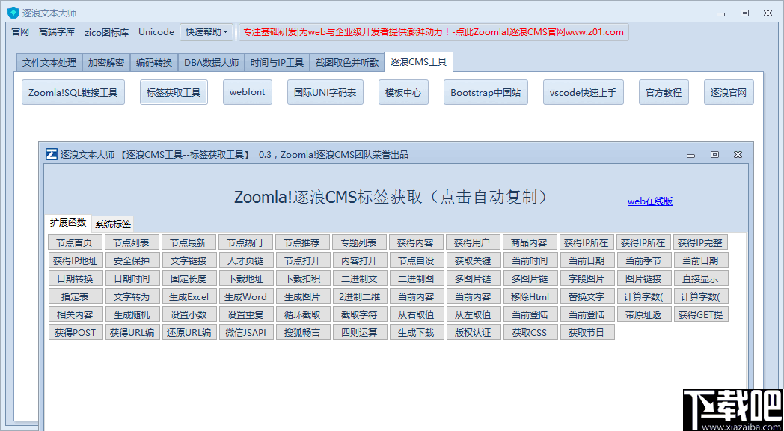This screenshot has height=431, width=784.
Task: Select the 文字链接 tag button
Action: point(188,260)
